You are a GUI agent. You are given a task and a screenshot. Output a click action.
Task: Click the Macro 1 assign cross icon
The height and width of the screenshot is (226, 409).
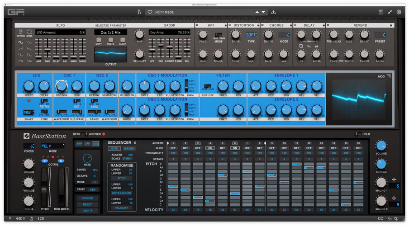pyautogui.click(x=394, y=179)
